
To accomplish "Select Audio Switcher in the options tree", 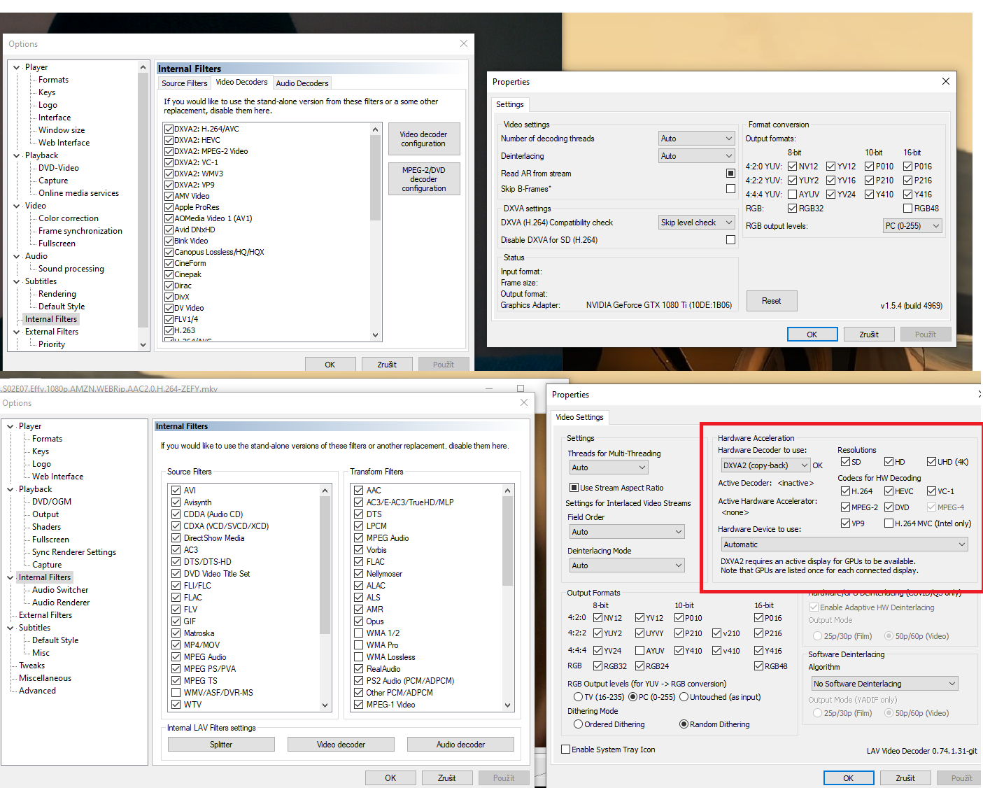I will (x=60, y=590).
